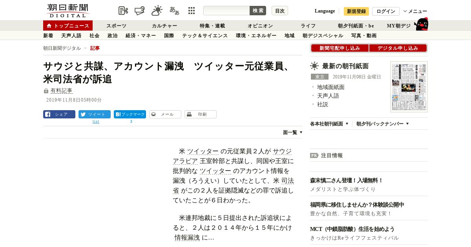Image resolution: width=471 pixels, height=247 pixels.
Task: Open the 目次 table of contents
Action: pos(280,11)
